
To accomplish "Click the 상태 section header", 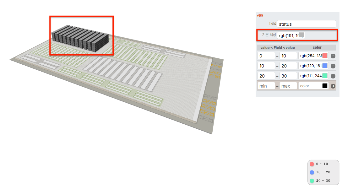I will tap(260, 16).
